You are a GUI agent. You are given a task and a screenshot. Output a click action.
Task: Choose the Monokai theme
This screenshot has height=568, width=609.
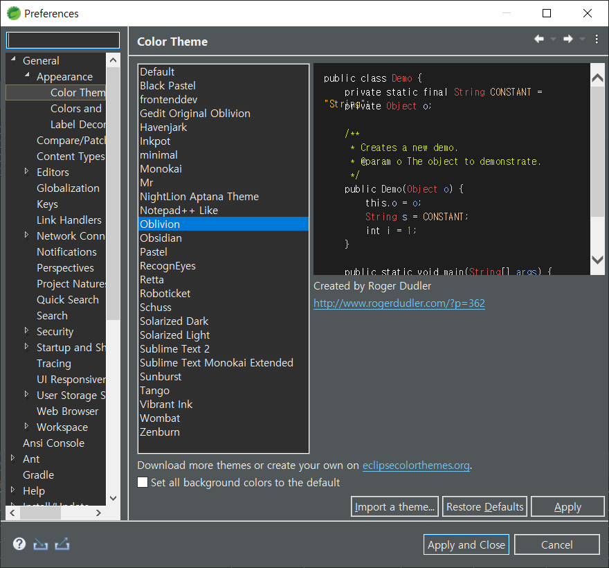click(x=224, y=169)
